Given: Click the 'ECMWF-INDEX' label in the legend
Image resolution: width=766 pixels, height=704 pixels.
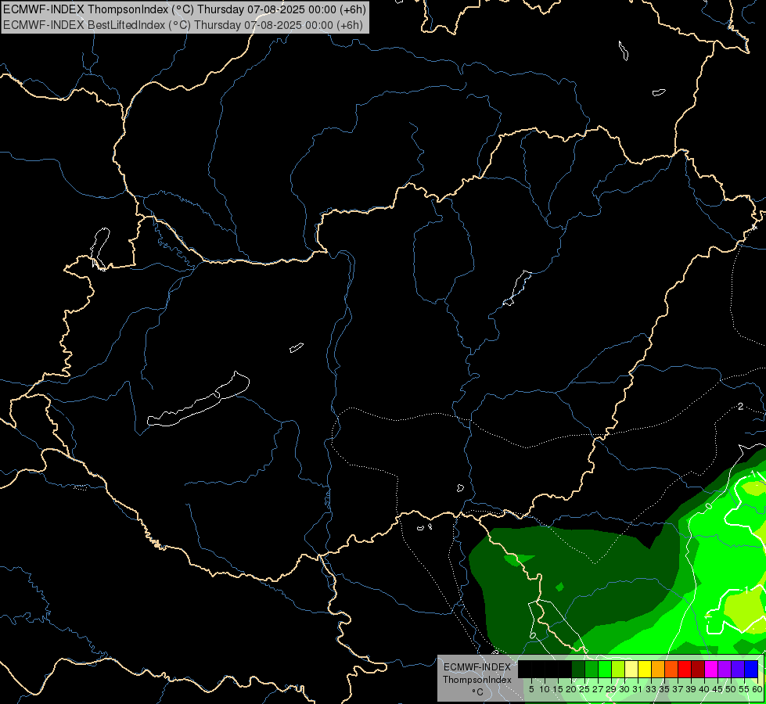Looking at the screenshot, I should (x=477, y=667).
